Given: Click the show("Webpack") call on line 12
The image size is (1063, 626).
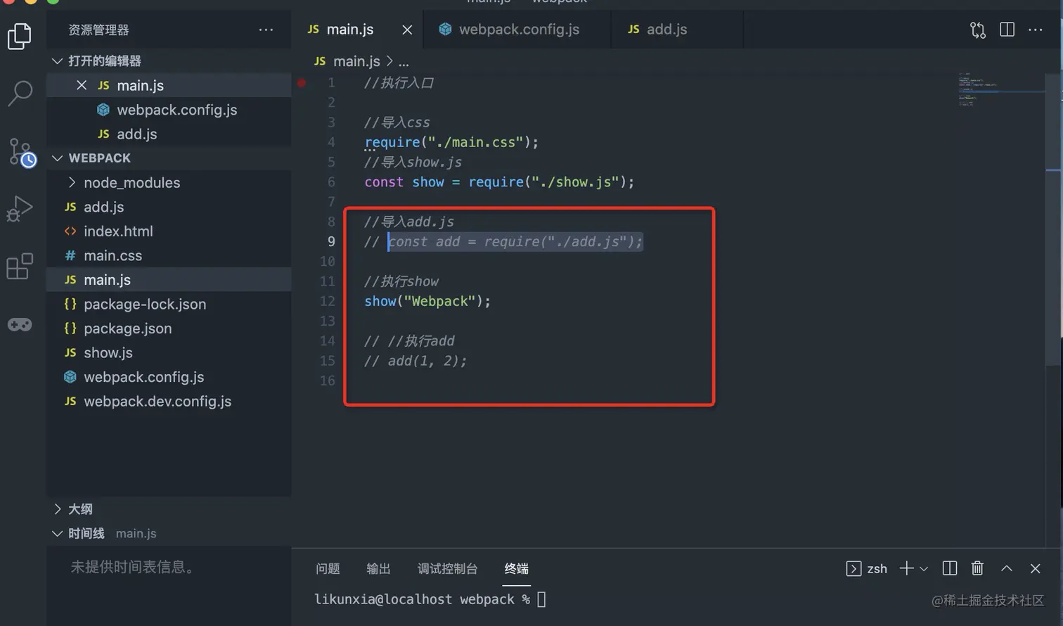Looking at the screenshot, I should click(x=427, y=301).
